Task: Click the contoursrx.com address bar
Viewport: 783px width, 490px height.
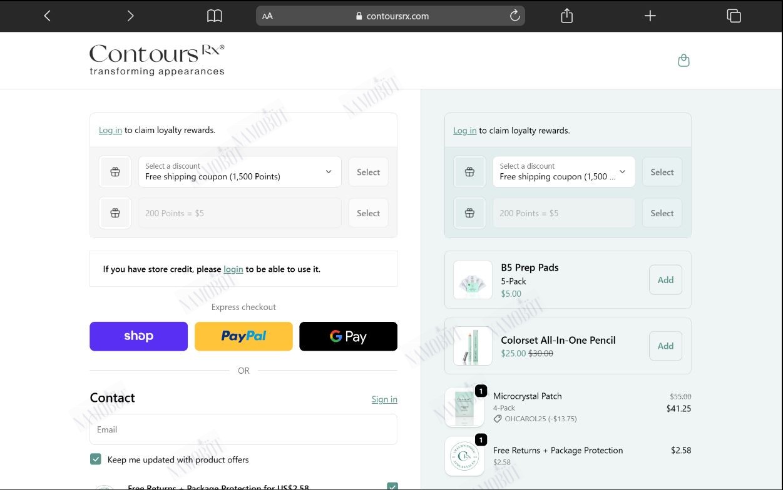Action: (391, 16)
